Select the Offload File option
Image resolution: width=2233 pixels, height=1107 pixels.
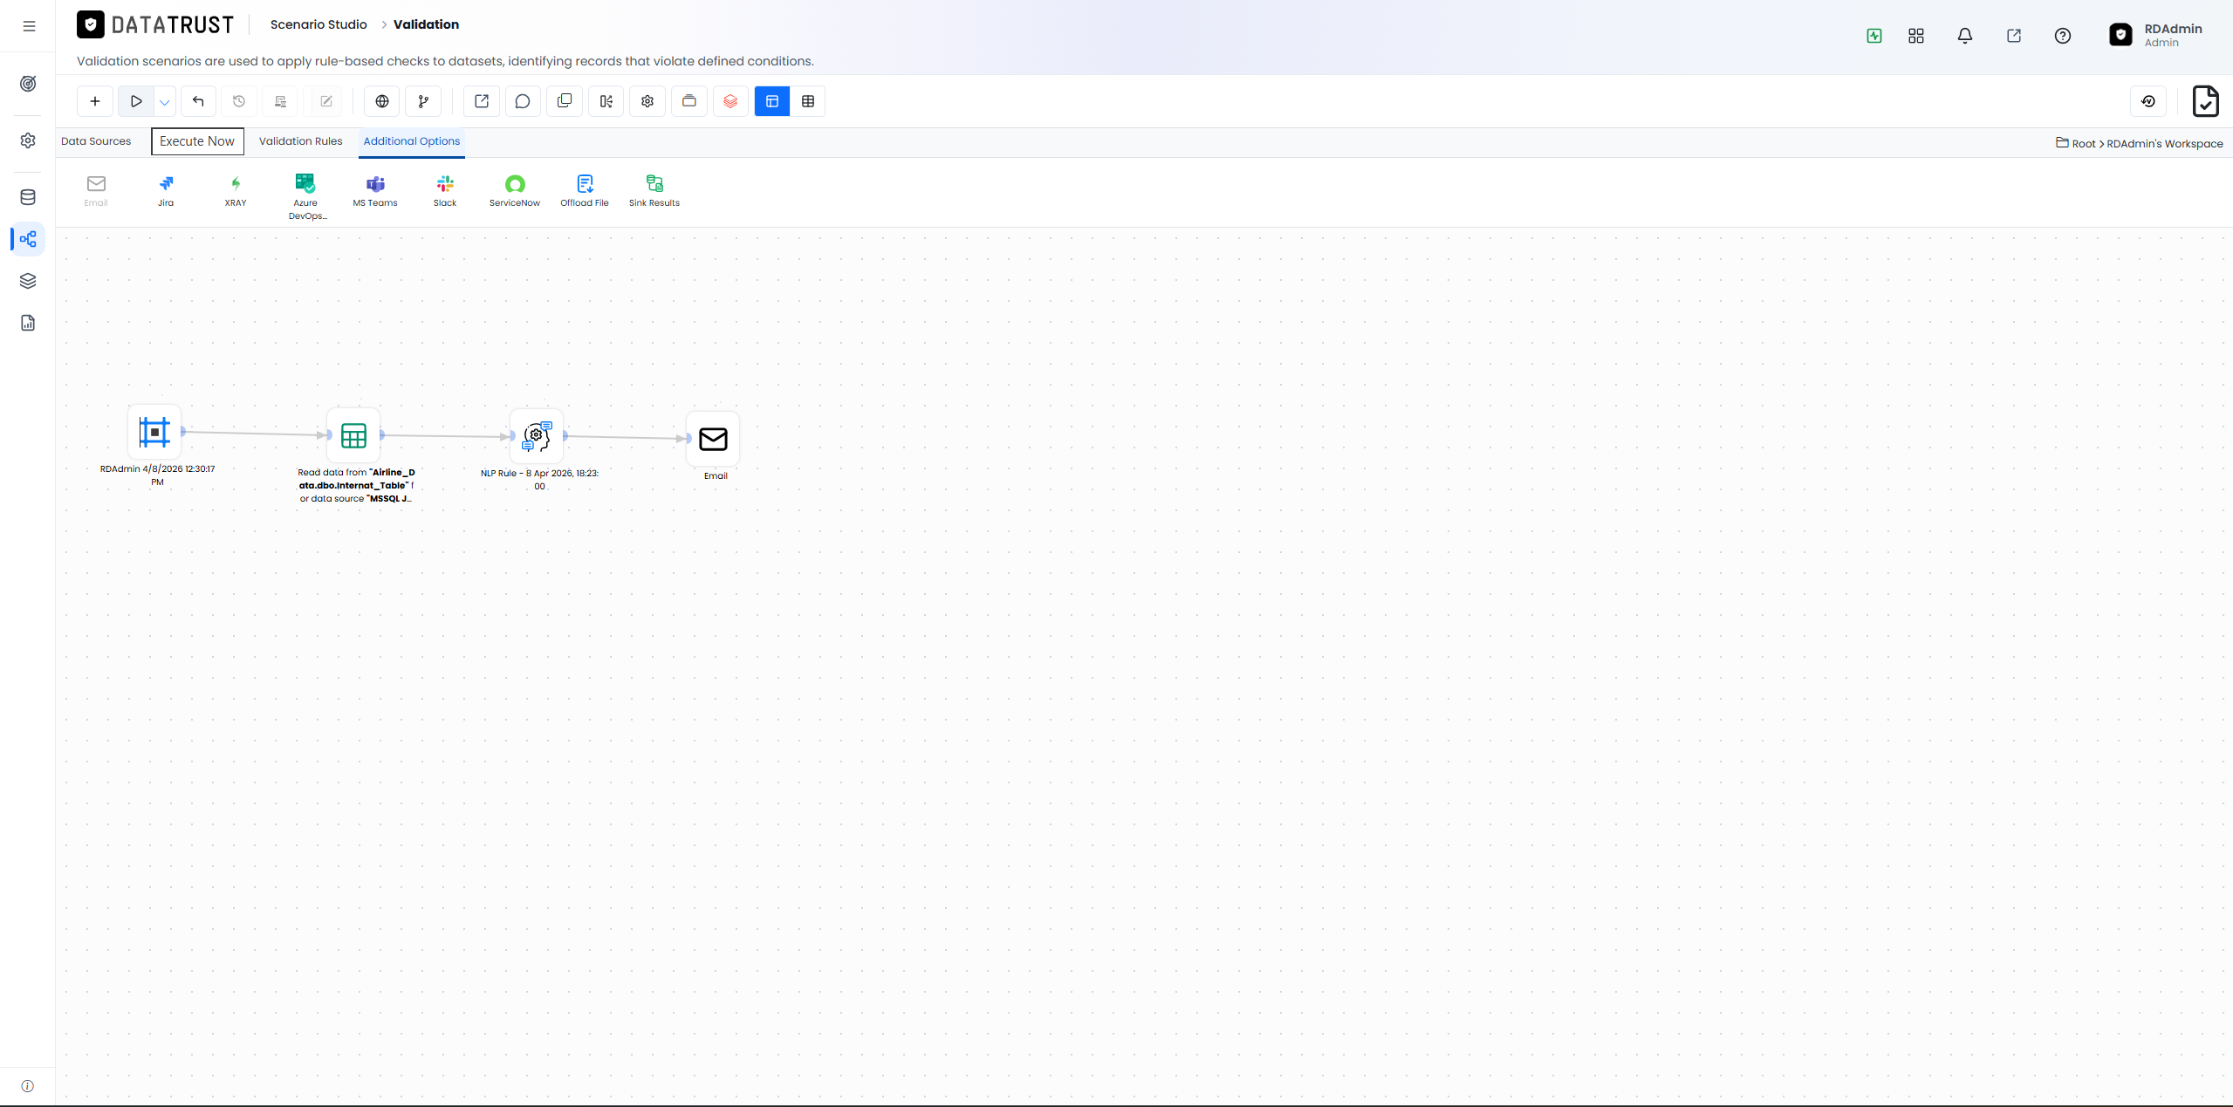585,190
